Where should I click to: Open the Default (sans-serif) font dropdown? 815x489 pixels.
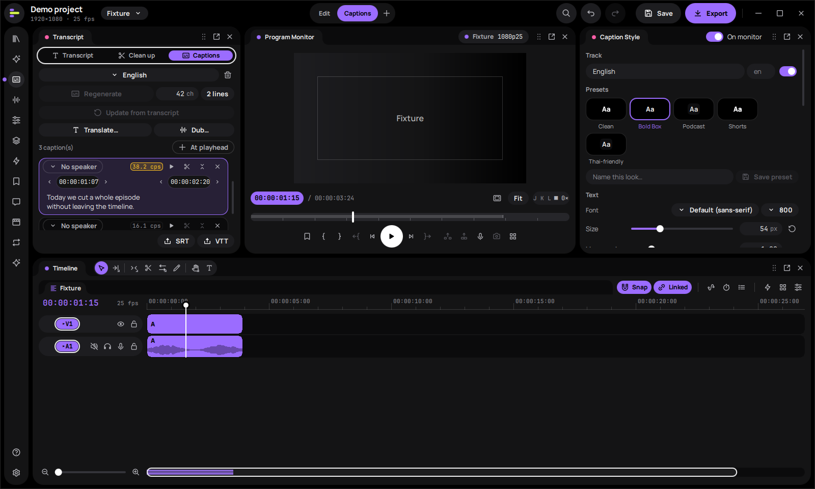pyautogui.click(x=715, y=210)
